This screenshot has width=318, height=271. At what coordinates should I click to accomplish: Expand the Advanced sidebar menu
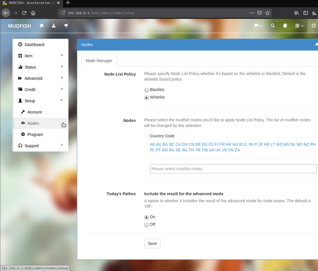tap(40, 78)
